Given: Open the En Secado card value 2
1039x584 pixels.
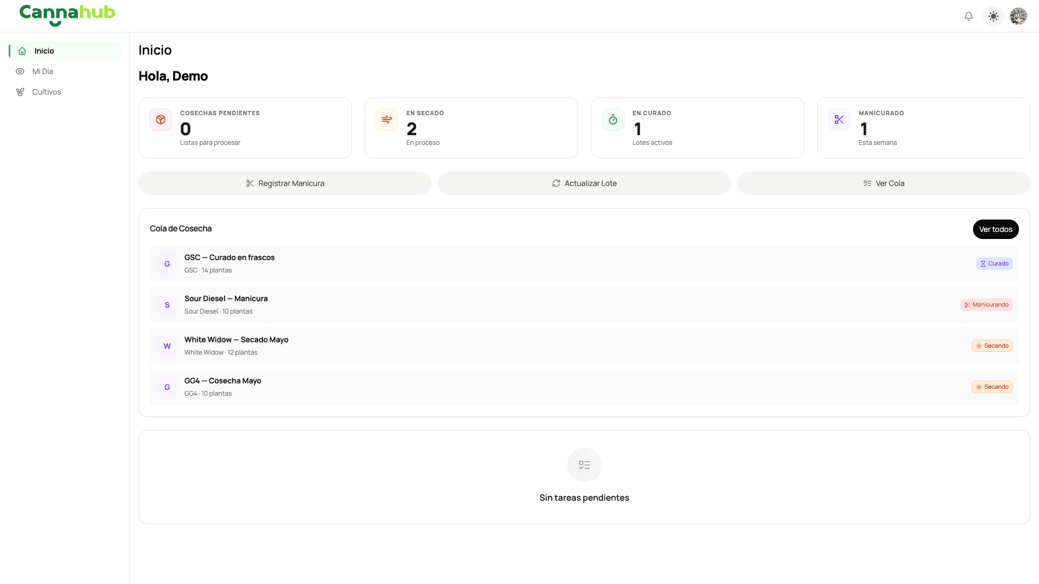Looking at the screenshot, I should pyautogui.click(x=412, y=129).
